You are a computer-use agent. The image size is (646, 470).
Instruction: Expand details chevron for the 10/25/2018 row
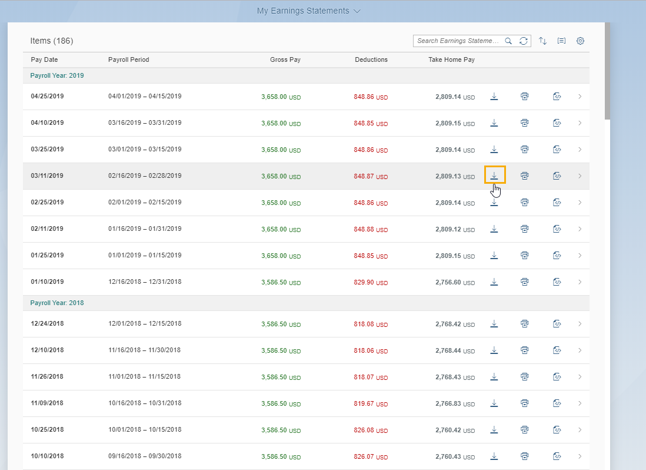(580, 430)
